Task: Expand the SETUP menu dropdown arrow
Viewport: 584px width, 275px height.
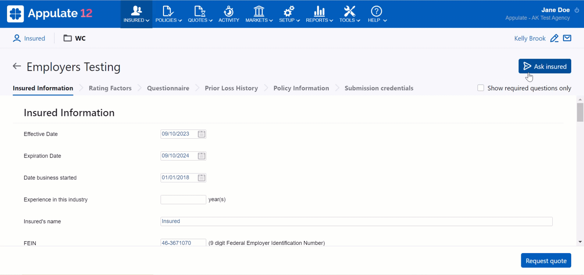Action: (x=298, y=20)
